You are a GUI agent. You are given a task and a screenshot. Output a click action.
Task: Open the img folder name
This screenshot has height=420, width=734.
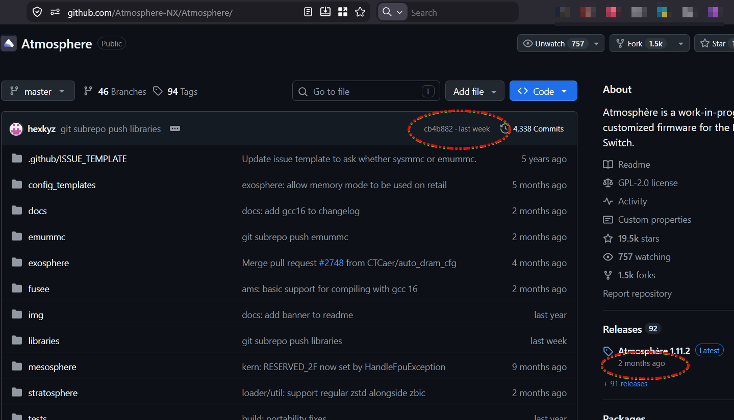coord(36,315)
